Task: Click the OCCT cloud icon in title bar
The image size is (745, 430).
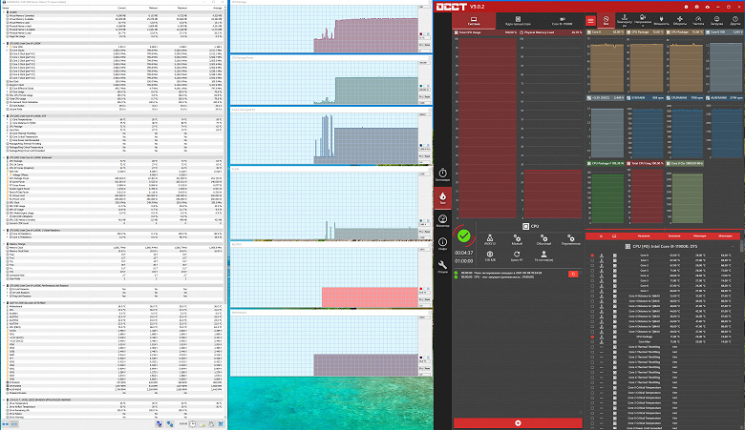Action: click(x=707, y=7)
